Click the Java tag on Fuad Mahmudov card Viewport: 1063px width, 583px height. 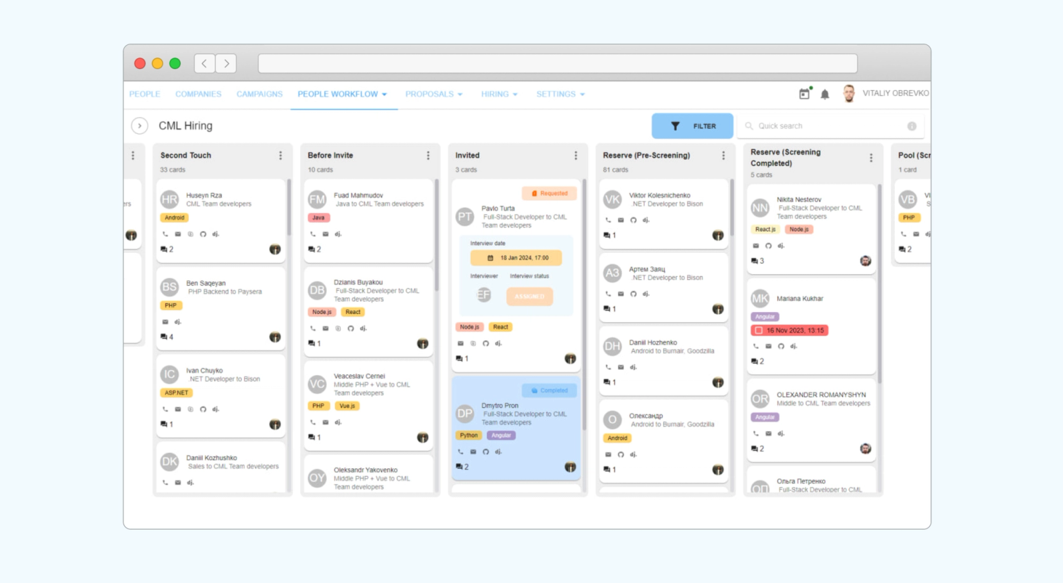tap(319, 218)
